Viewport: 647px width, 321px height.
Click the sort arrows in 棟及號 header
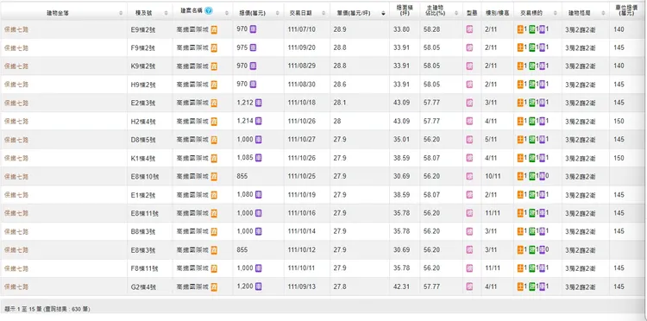coord(166,13)
